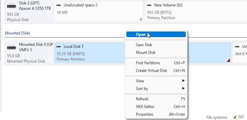Click the gray corner marker on Unallocated space 2
The height and width of the screenshot is (120, 247).
[140, 19]
